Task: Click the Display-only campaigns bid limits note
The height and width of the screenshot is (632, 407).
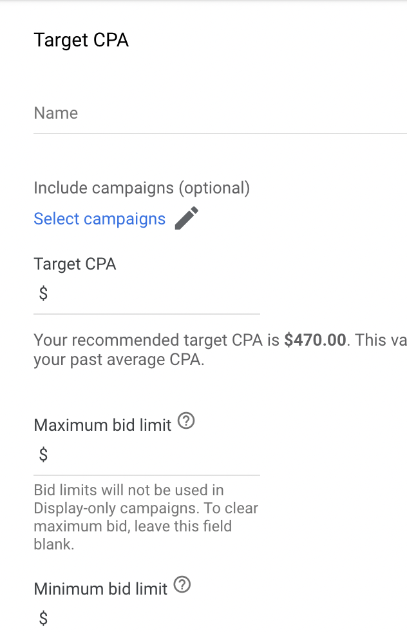Action: (x=146, y=517)
